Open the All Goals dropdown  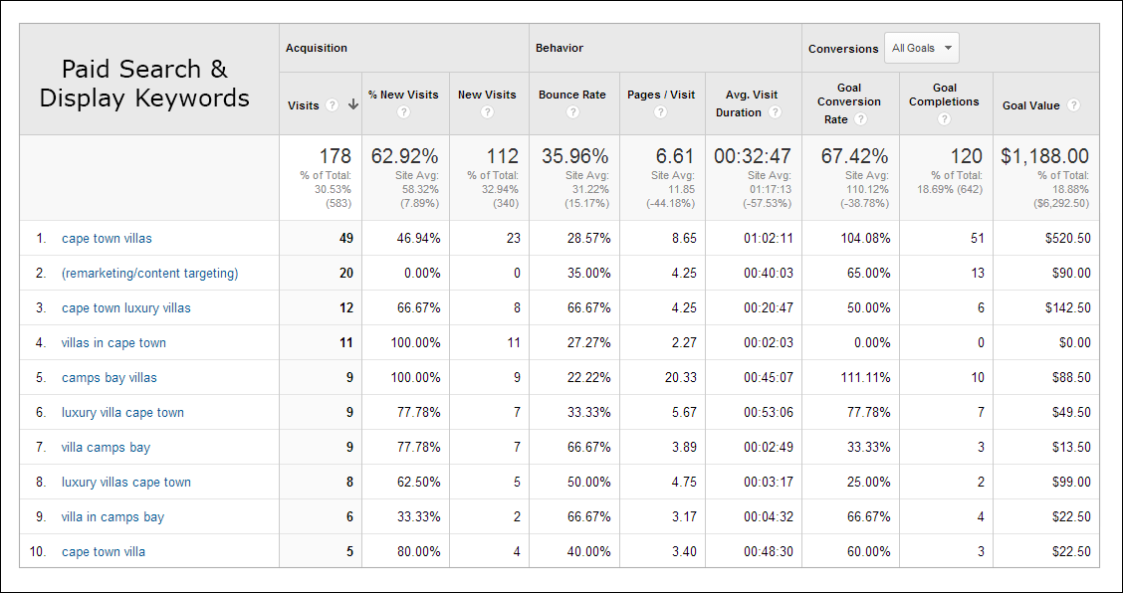922,48
